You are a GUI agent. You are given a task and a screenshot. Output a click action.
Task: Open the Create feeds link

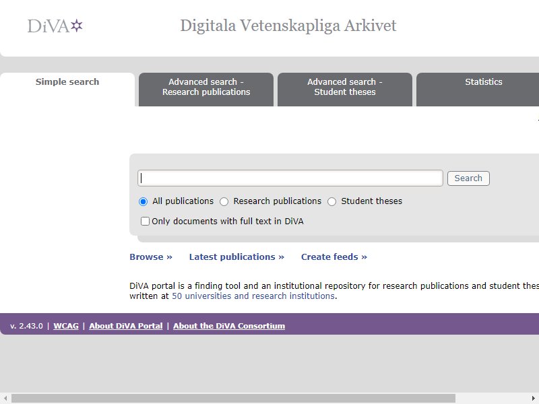pyautogui.click(x=334, y=257)
